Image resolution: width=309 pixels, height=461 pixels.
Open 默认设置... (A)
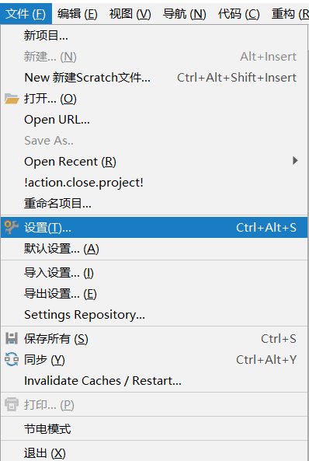click(154, 249)
